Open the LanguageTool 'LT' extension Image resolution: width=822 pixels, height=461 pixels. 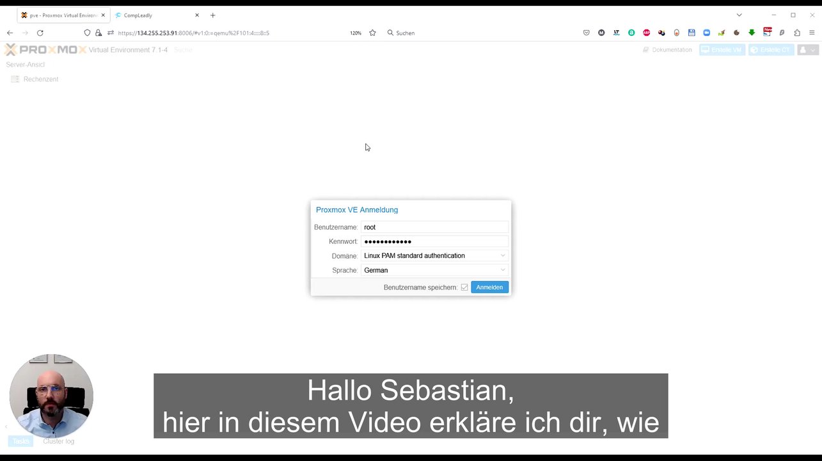[x=617, y=33]
